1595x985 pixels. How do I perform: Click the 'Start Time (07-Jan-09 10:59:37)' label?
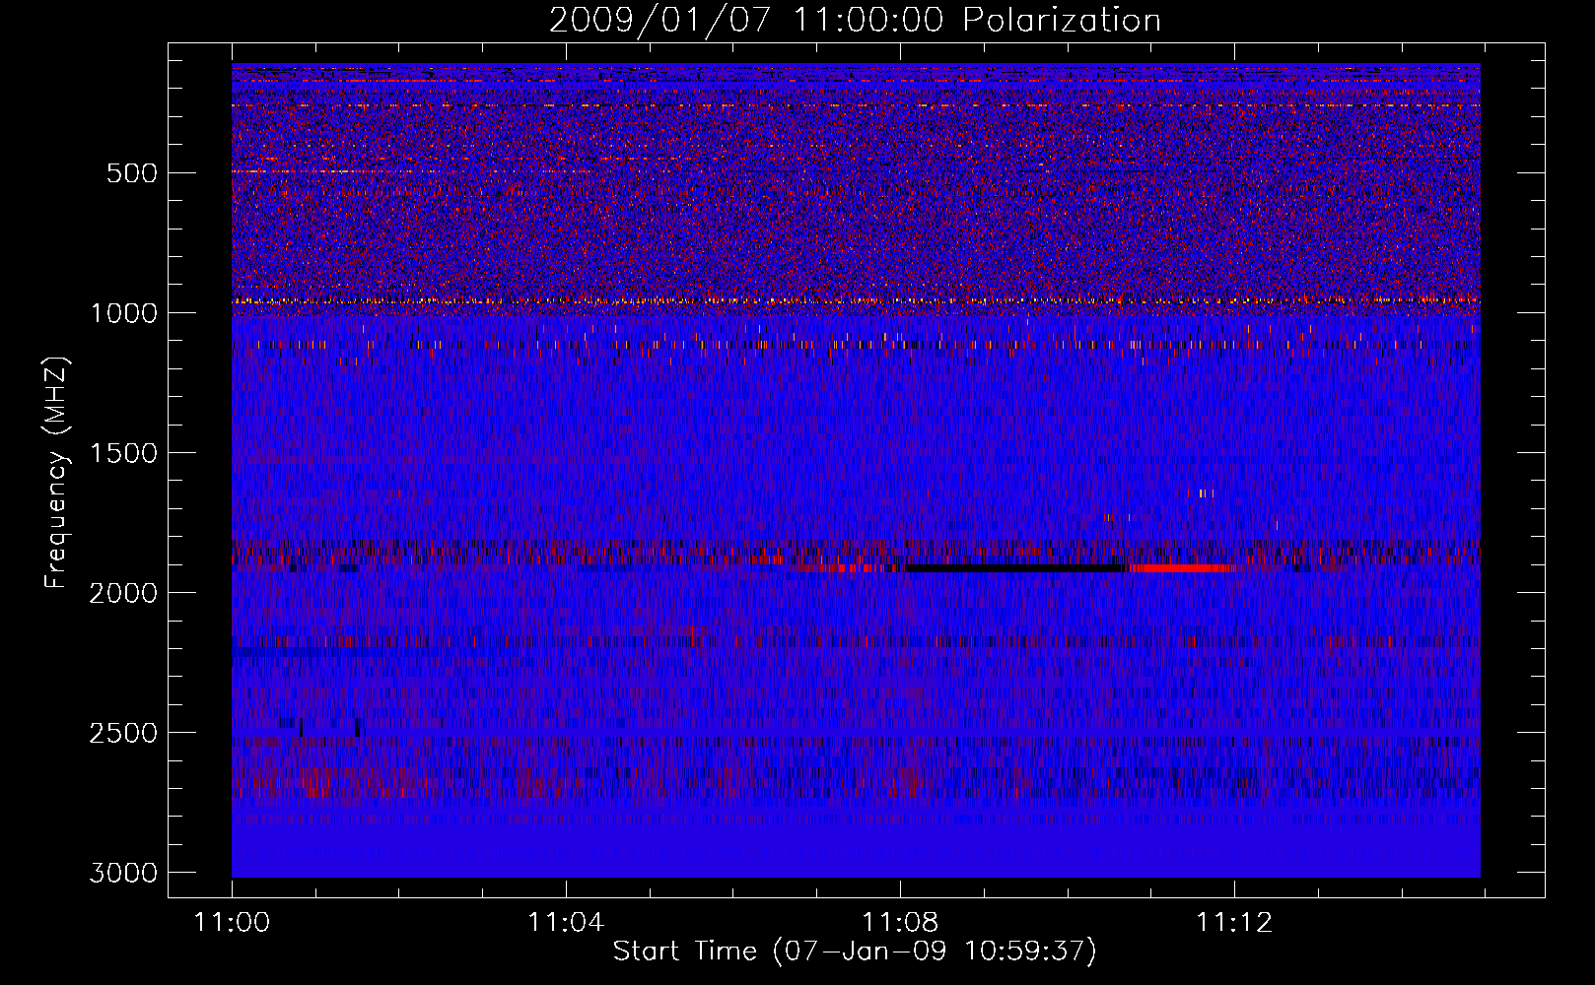pos(855,952)
